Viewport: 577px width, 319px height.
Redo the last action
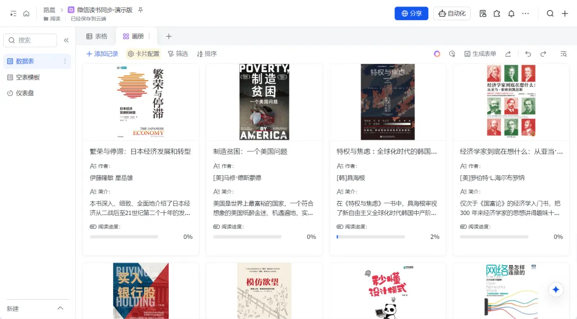[x=543, y=54]
